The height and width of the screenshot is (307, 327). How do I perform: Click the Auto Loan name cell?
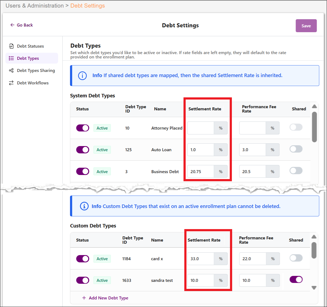click(x=161, y=150)
